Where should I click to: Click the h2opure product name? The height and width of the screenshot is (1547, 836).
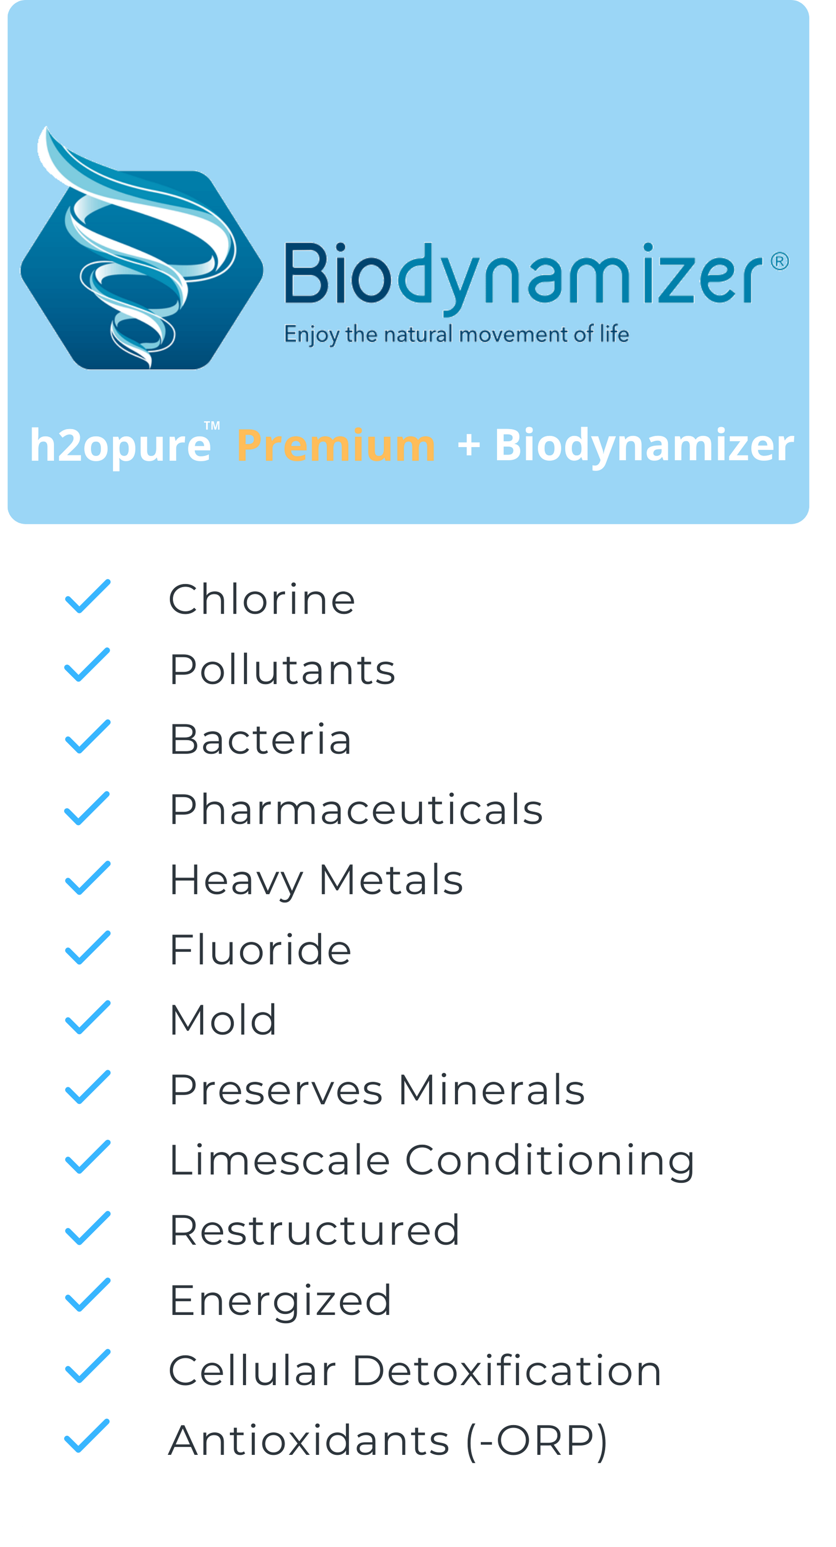click(120, 446)
